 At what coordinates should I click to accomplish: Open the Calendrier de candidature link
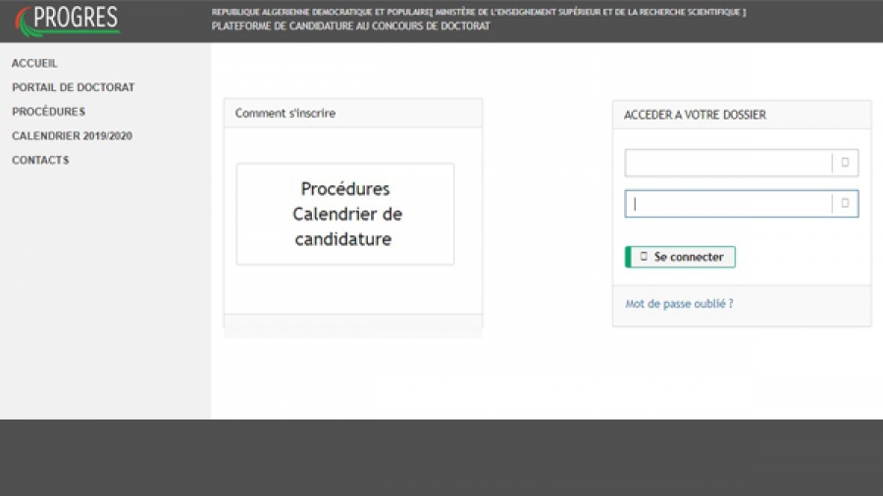point(347,226)
